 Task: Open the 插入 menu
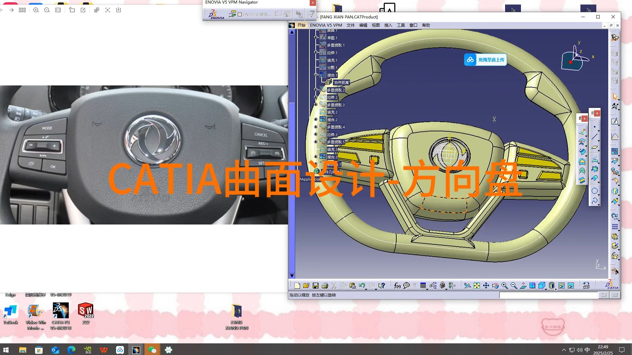pyautogui.click(x=388, y=25)
